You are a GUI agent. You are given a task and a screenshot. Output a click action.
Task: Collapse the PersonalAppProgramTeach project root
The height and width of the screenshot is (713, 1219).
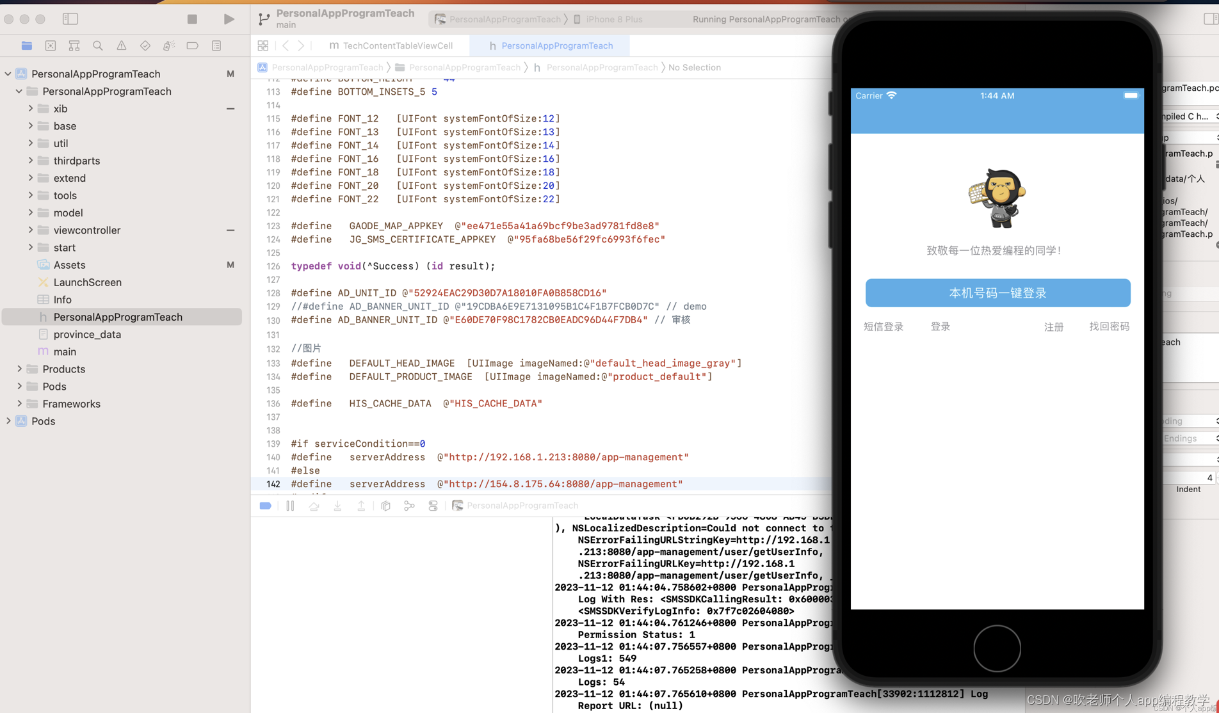(x=8, y=74)
